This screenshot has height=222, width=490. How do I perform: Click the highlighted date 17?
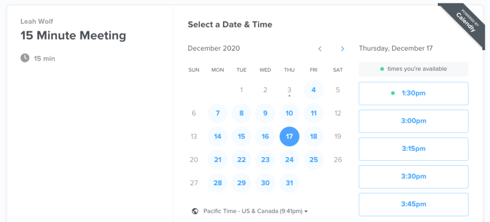[290, 137]
